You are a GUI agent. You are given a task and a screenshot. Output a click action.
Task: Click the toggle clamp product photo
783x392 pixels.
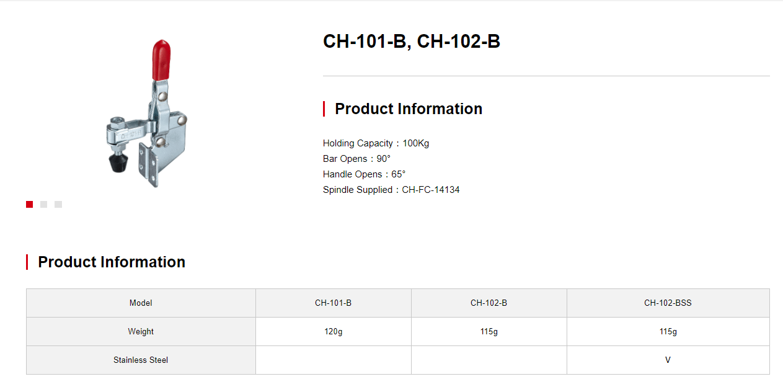pos(146,114)
